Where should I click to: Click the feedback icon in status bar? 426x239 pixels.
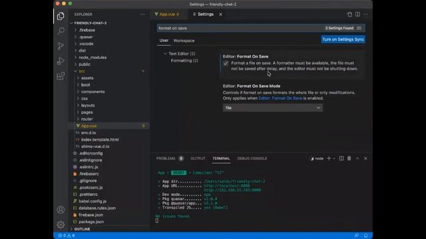(357, 236)
